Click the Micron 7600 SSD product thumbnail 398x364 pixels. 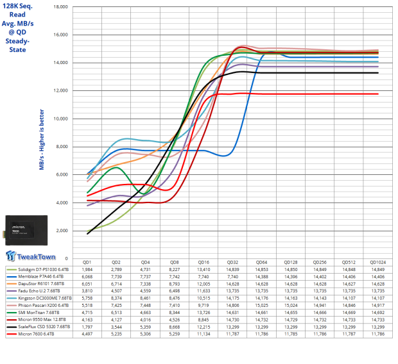[25, 231]
